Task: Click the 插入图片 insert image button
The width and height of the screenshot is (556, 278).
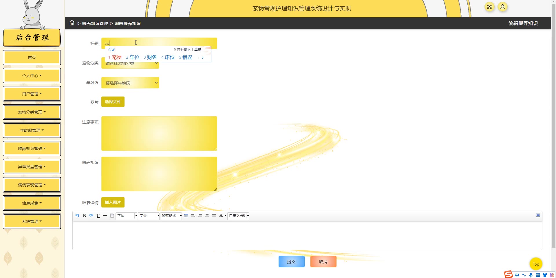Action: tap(113, 202)
